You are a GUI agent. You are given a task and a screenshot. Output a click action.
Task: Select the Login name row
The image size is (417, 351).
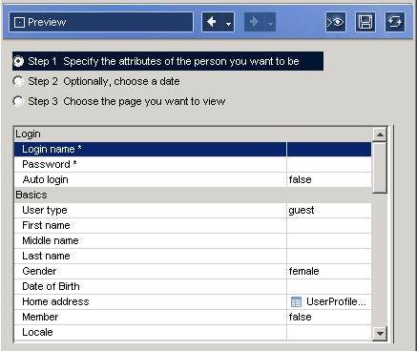(x=193, y=149)
